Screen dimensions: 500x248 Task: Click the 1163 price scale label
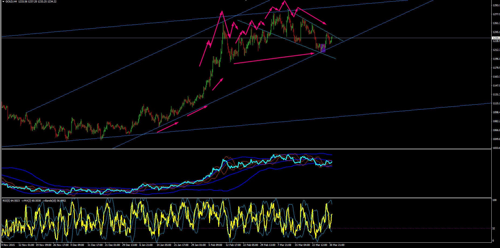click(x=496, y=77)
